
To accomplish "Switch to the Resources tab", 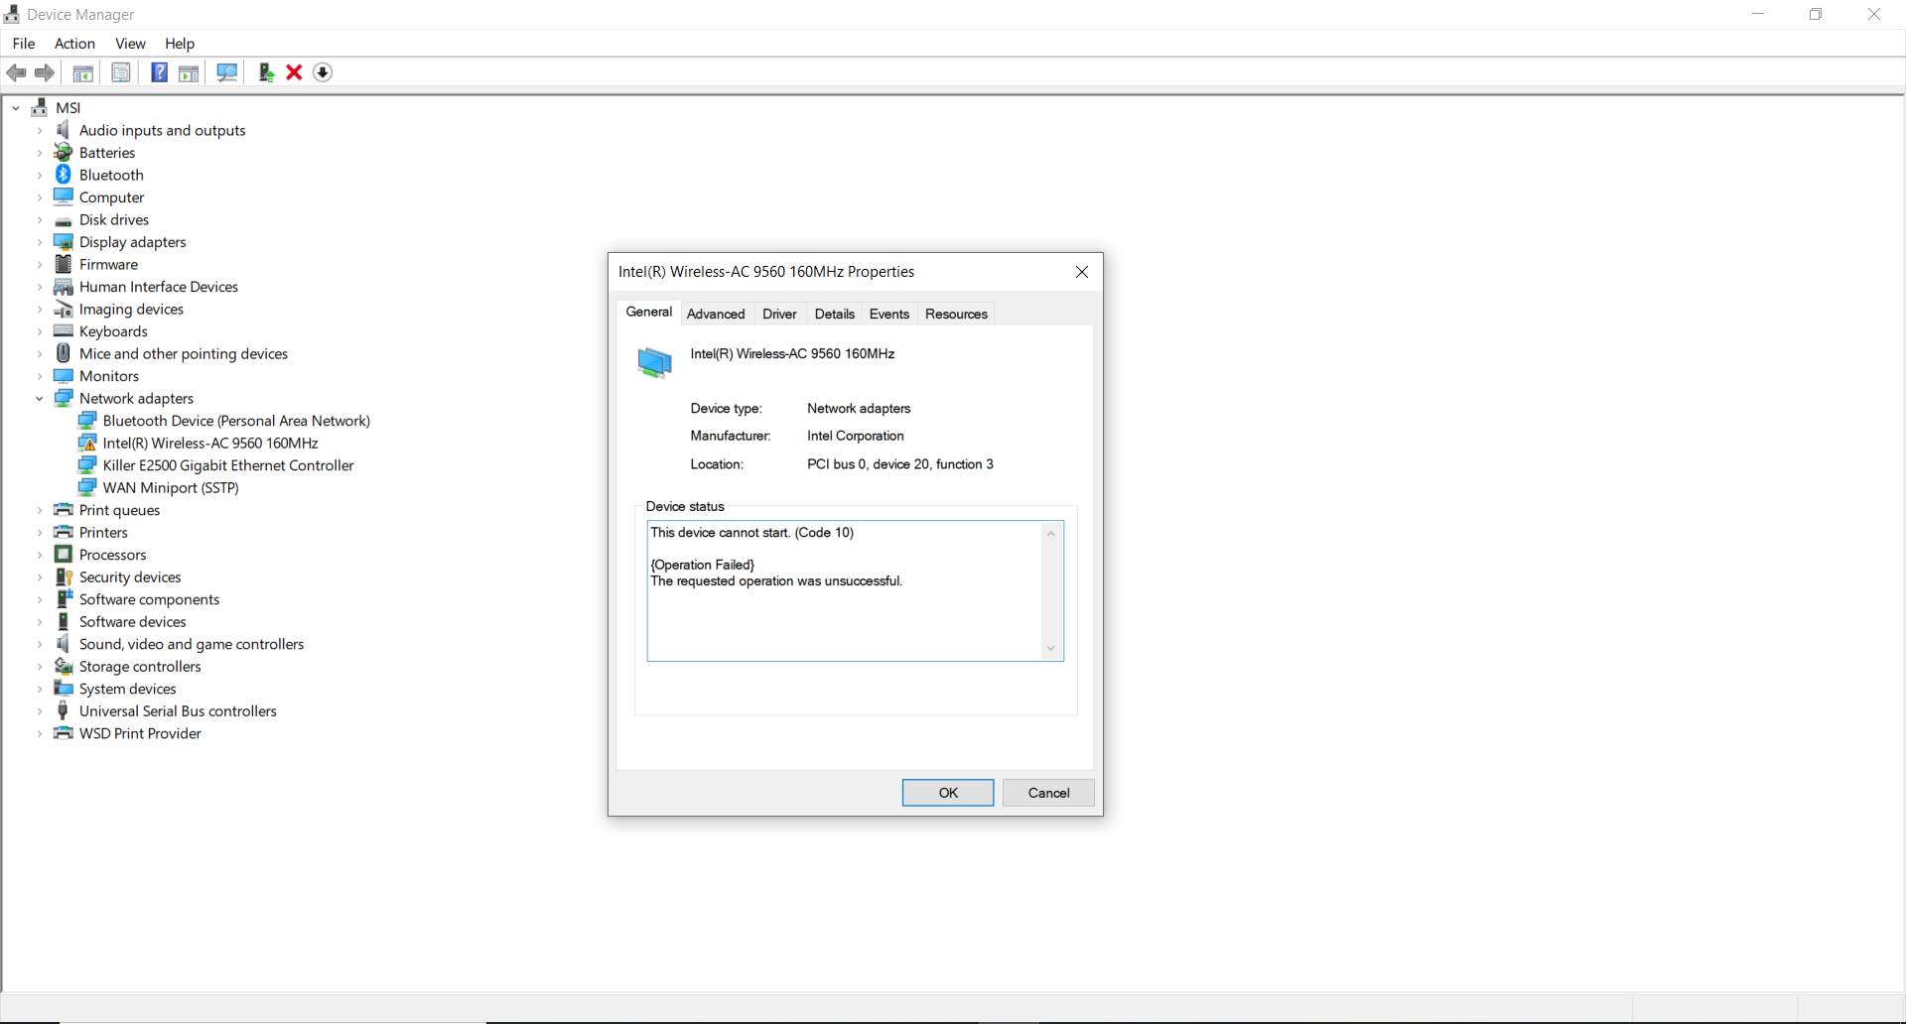I will click(956, 314).
